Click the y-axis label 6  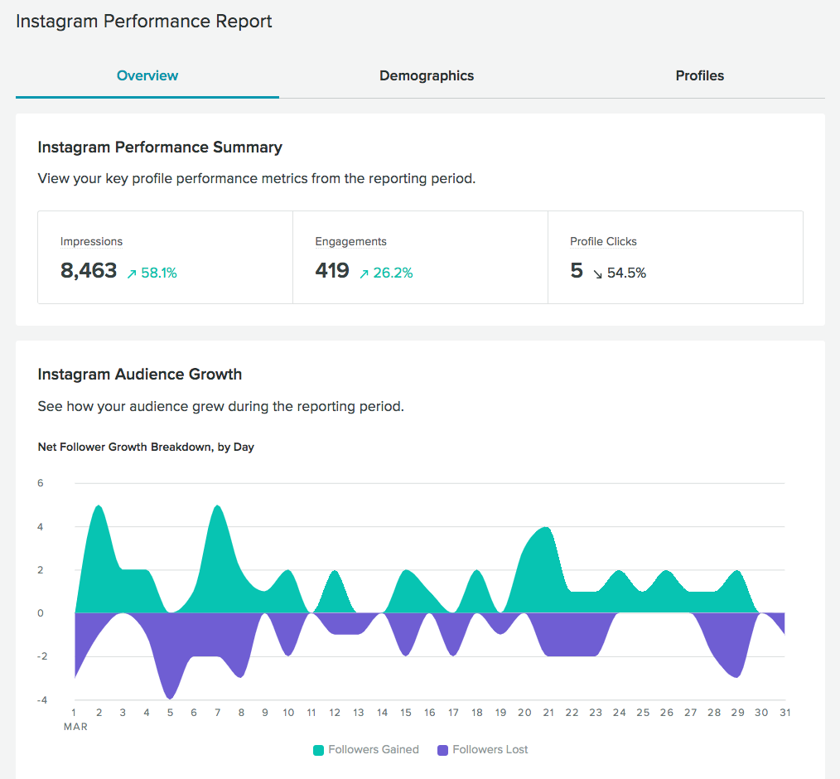pyautogui.click(x=41, y=483)
